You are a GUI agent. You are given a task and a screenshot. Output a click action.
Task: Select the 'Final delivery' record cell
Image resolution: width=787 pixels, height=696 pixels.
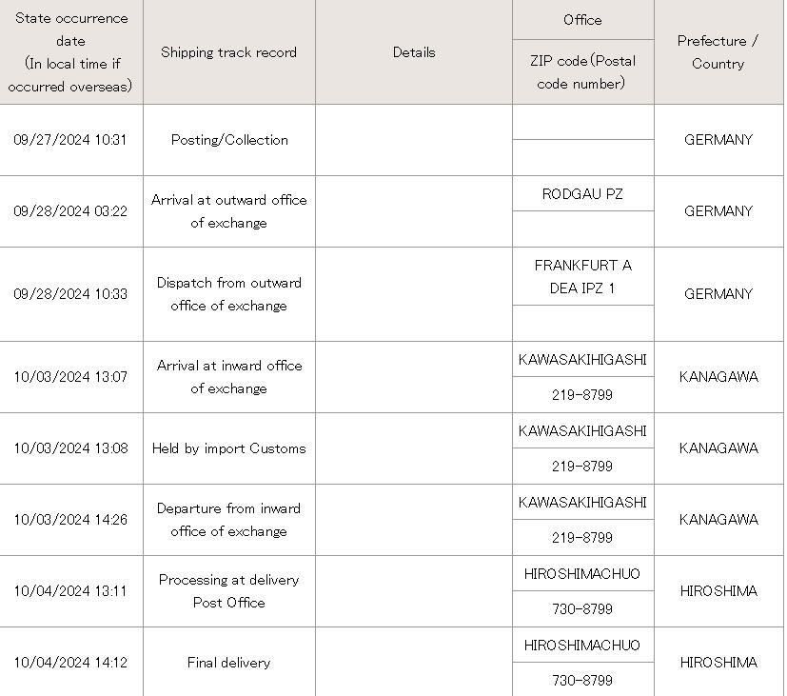coord(229,662)
